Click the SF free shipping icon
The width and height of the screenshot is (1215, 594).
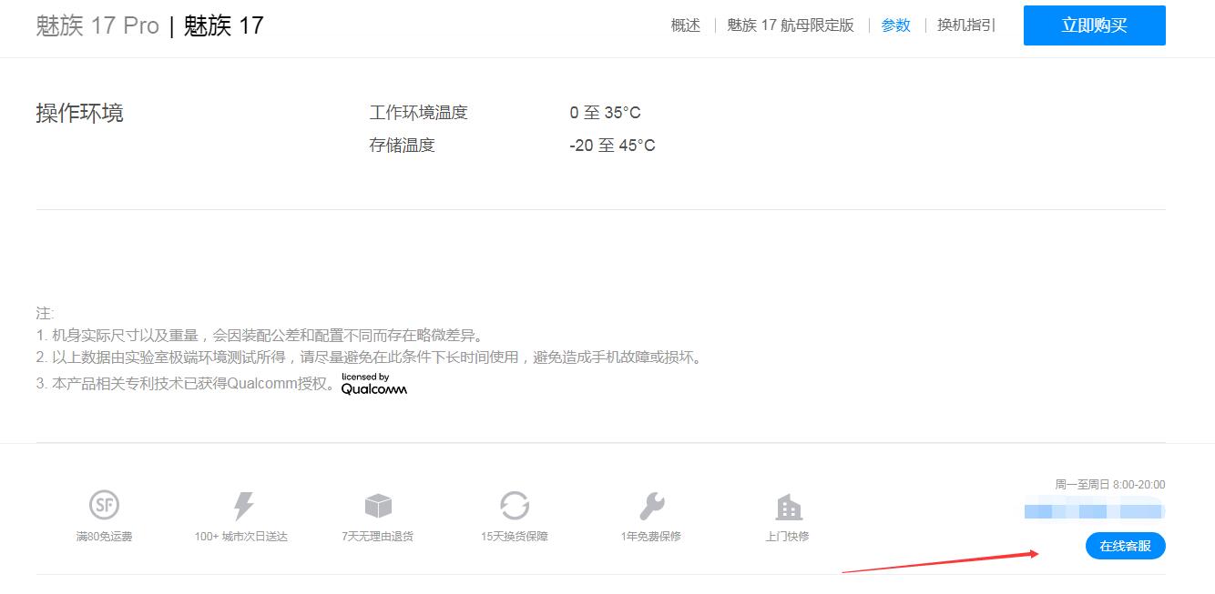point(105,505)
